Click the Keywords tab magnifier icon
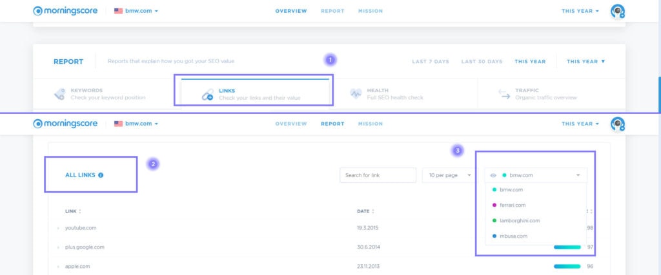The image size is (661, 275). point(59,94)
